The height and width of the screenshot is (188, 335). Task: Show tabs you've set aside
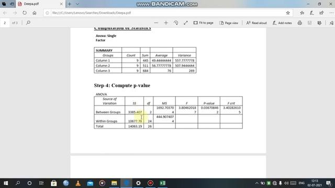coord(4,4)
